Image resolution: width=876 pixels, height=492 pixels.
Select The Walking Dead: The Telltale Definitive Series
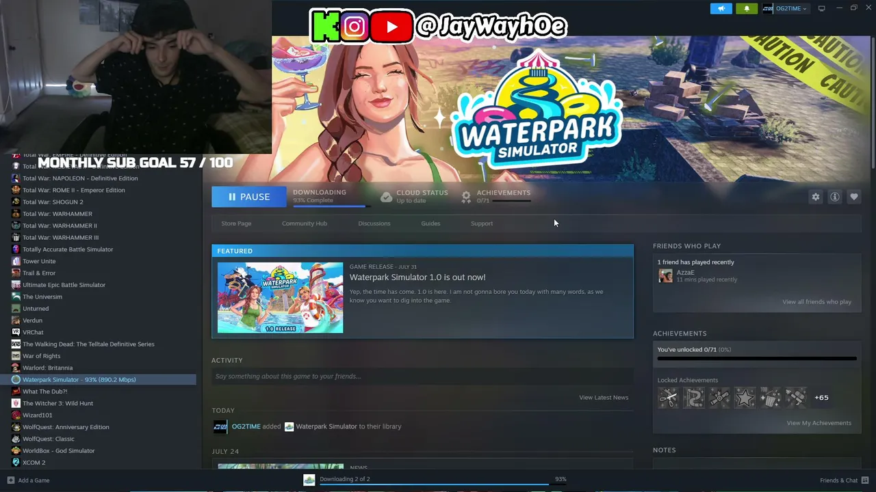point(88,344)
